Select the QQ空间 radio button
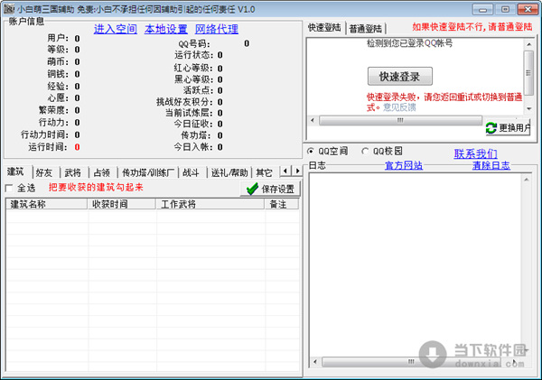This screenshot has width=542, height=380. point(328,152)
